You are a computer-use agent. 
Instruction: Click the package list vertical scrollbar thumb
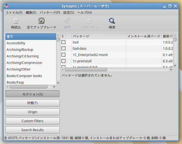[x=175, y=39]
